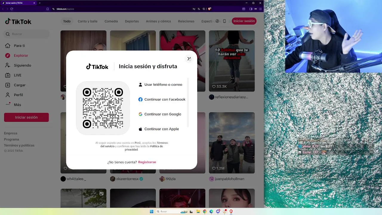Continue login with Facebook
This screenshot has height=215, width=382.
pyautogui.click(x=162, y=99)
